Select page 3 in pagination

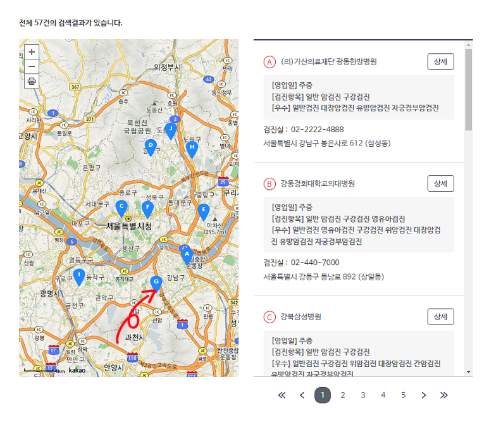(363, 395)
